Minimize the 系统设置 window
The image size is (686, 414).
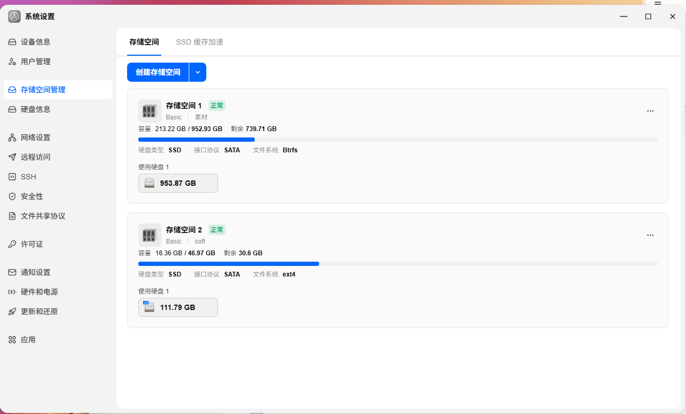(624, 16)
